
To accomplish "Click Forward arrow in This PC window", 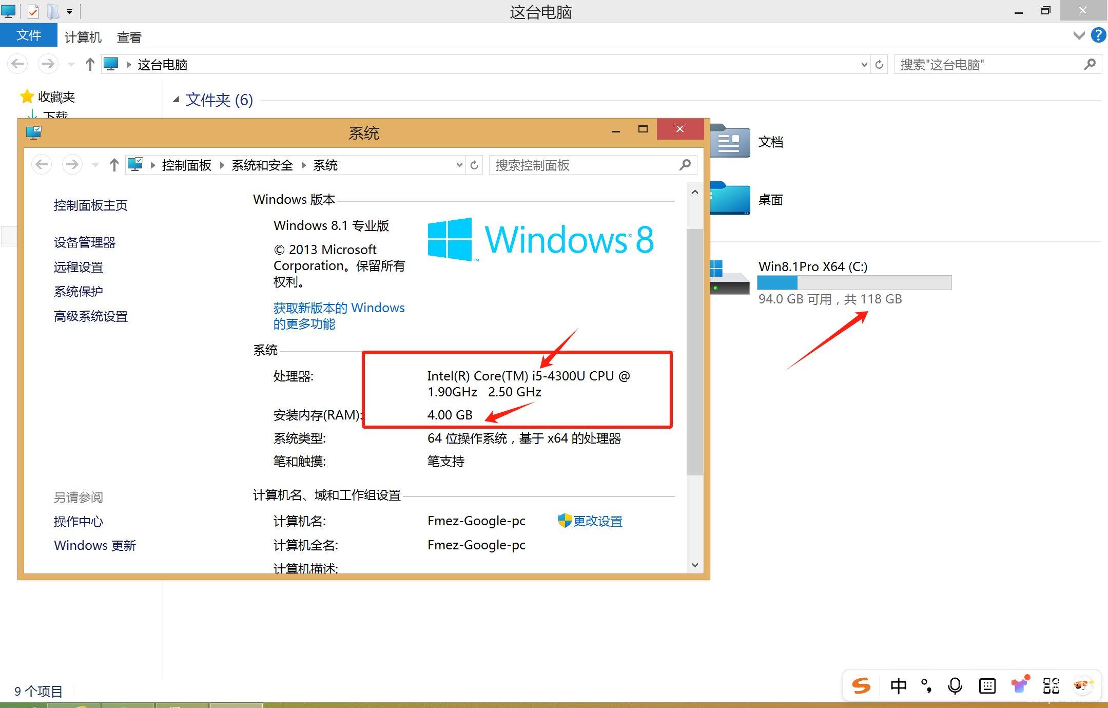I will [48, 64].
